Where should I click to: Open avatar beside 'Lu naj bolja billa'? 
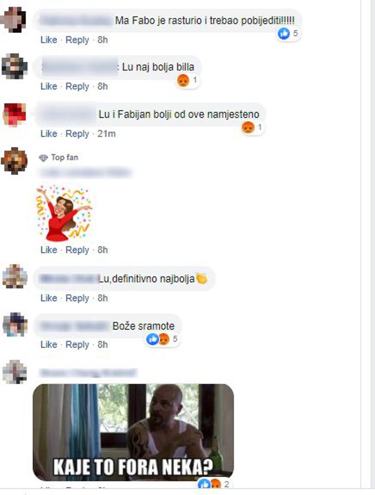[x=14, y=66]
